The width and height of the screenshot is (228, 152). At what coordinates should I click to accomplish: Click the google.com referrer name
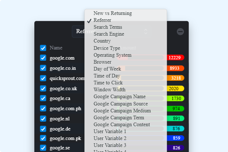(62, 58)
